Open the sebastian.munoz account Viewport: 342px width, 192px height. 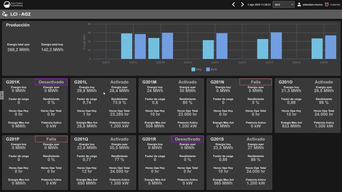(x=313, y=5)
